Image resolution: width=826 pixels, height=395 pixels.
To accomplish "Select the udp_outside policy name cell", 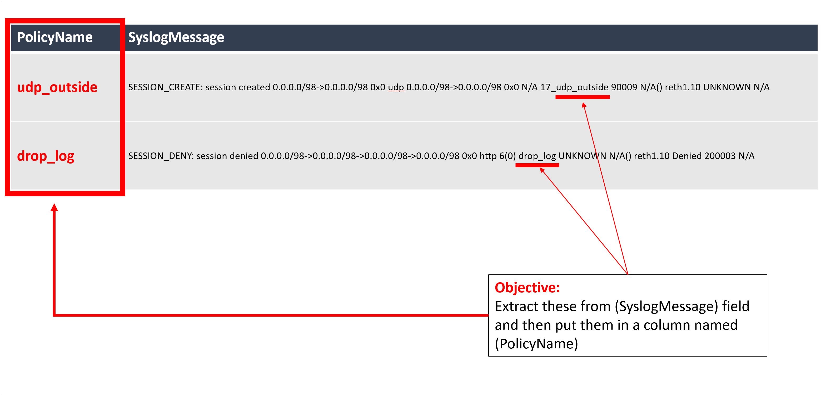I will pyautogui.click(x=57, y=87).
